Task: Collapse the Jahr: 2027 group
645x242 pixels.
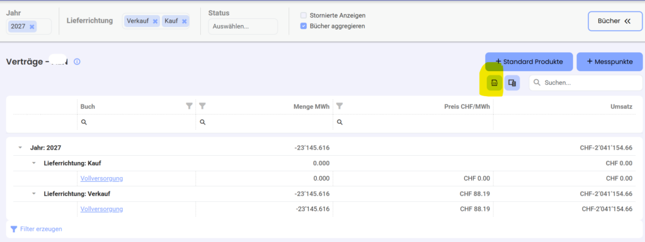Action: coord(20,148)
